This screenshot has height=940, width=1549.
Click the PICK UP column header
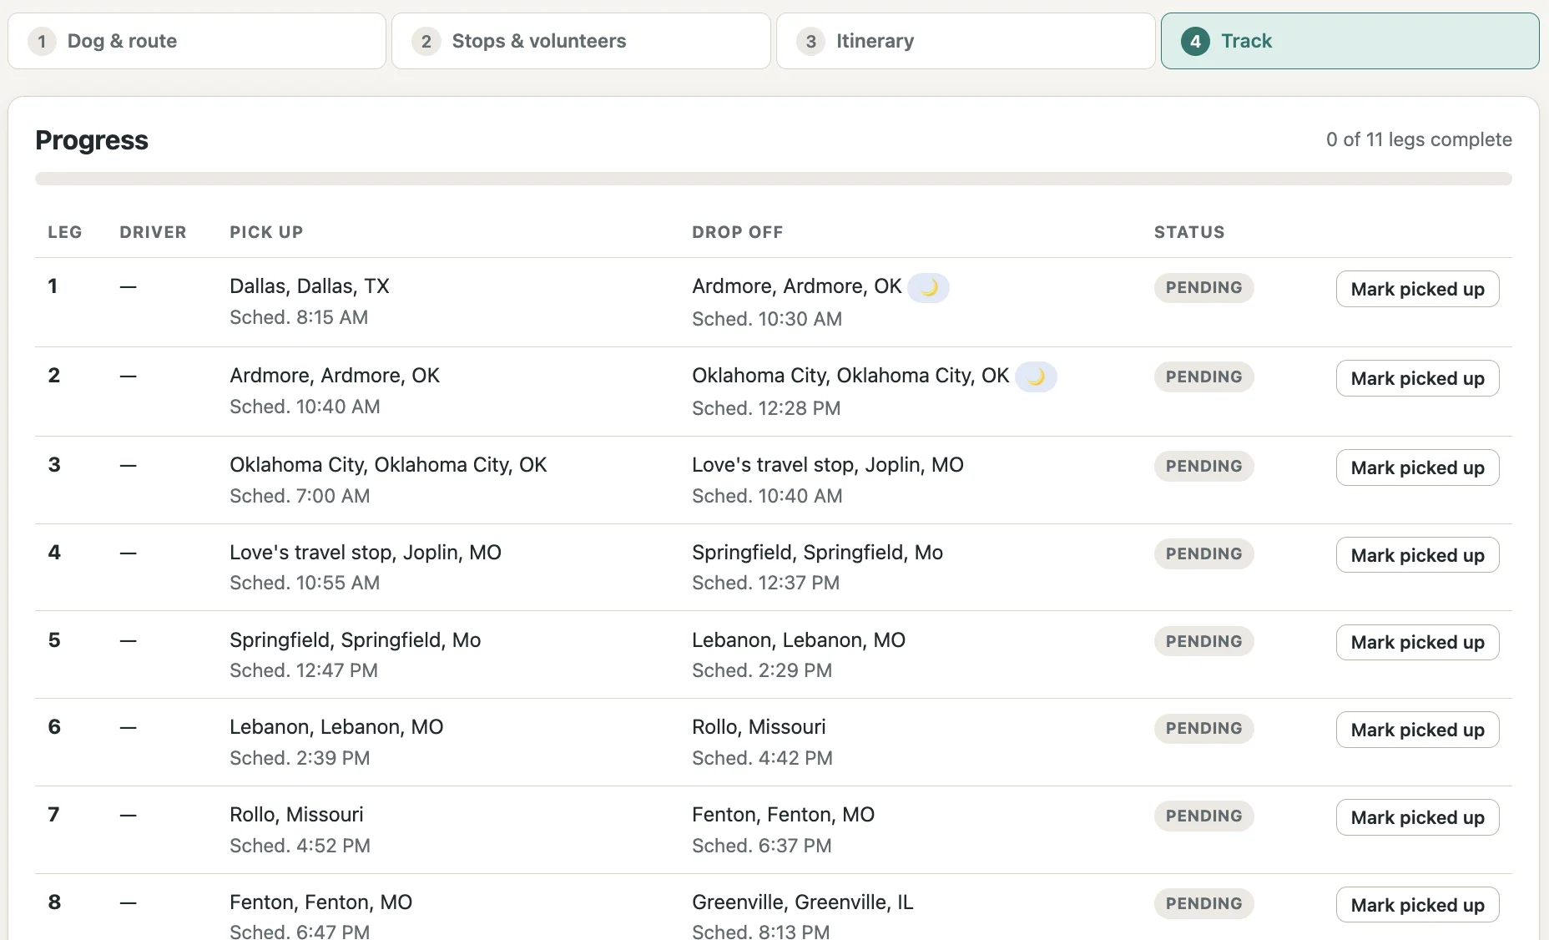[x=266, y=232]
